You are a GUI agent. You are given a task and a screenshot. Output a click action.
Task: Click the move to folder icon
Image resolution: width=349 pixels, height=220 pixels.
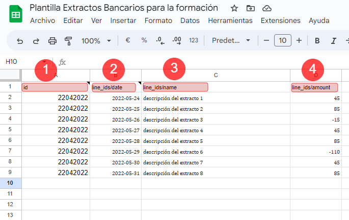[x=250, y=8]
